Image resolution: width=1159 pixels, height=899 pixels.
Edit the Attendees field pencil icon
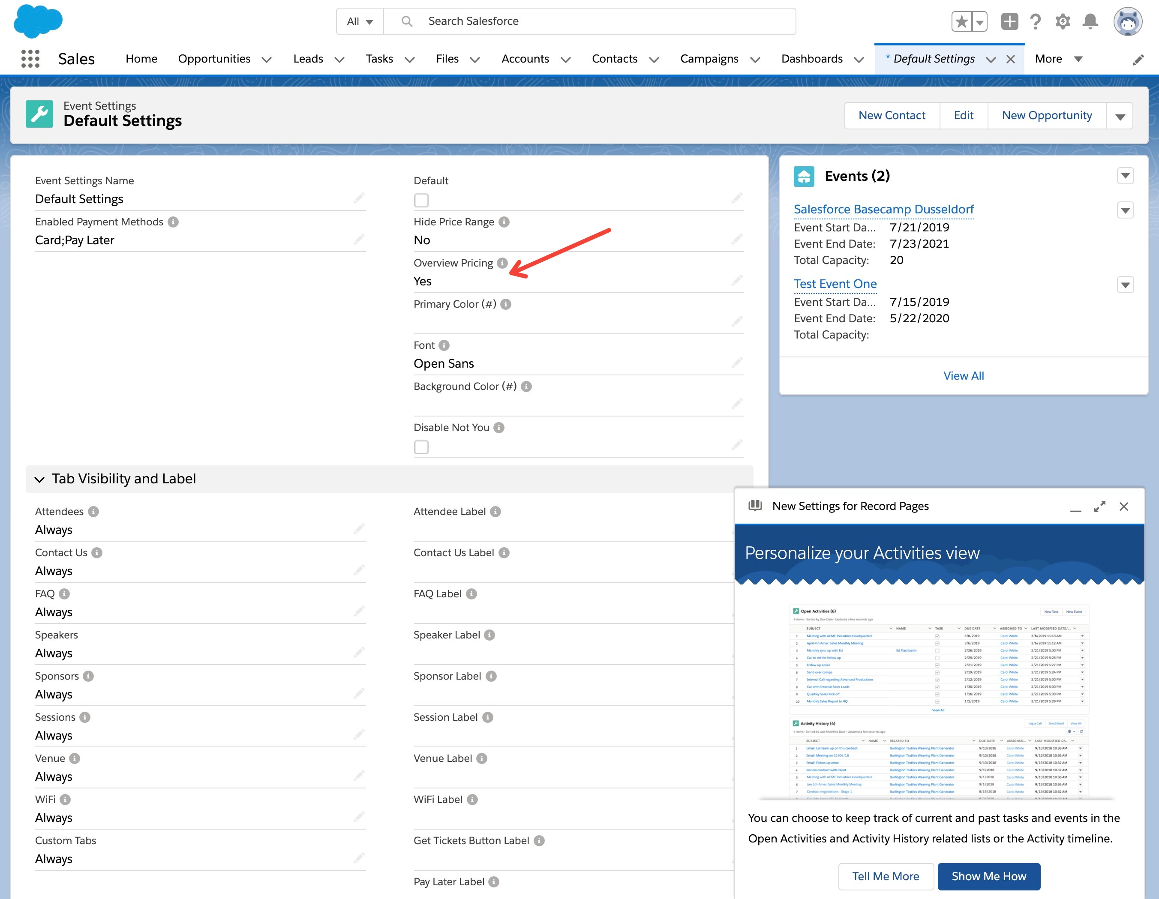coord(359,529)
